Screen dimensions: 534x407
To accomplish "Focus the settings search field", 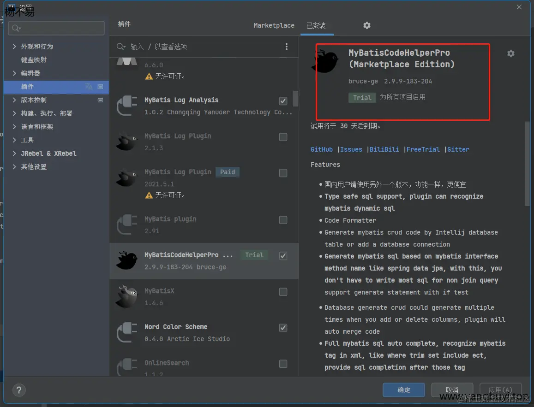I will click(56, 28).
